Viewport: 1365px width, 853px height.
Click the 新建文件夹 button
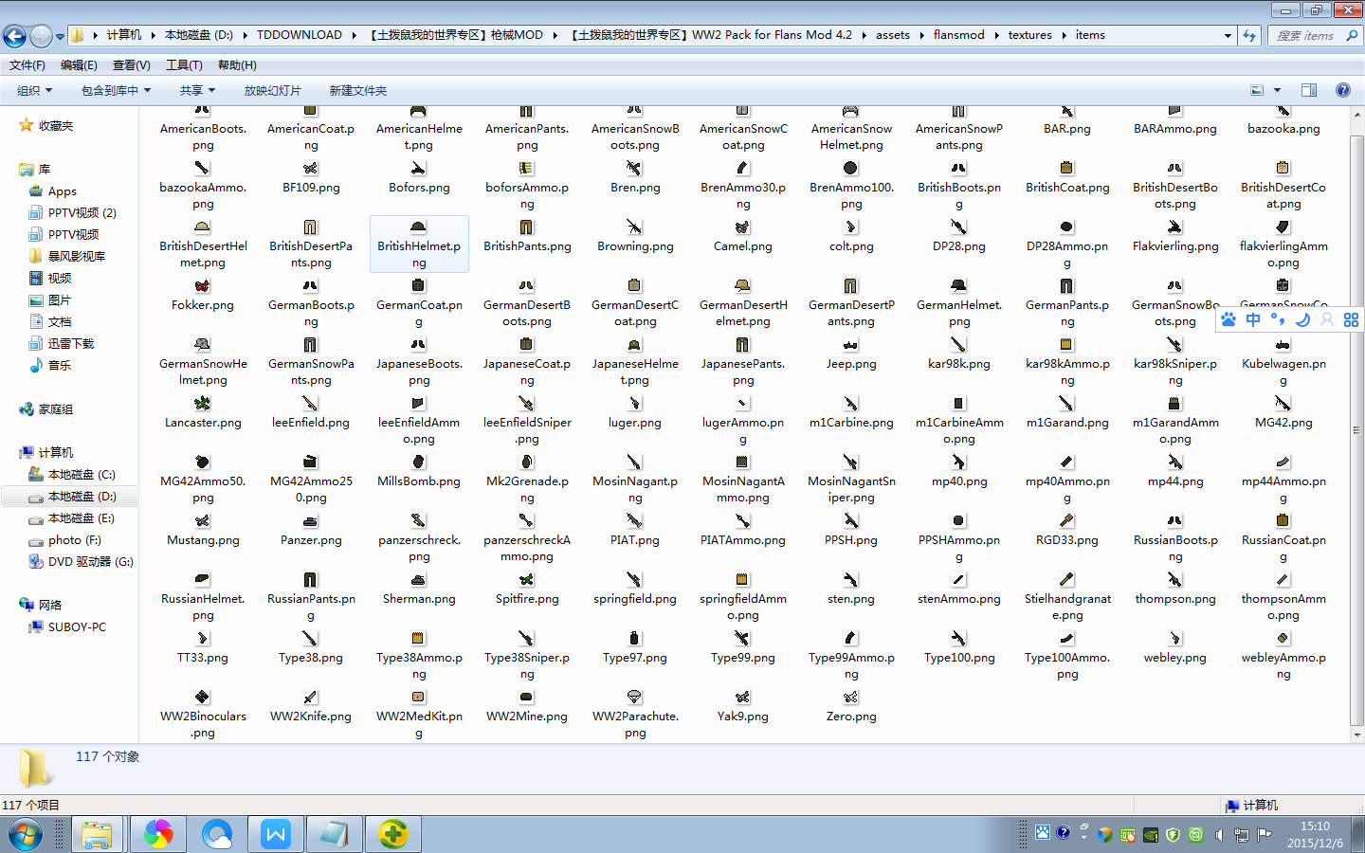(x=357, y=91)
